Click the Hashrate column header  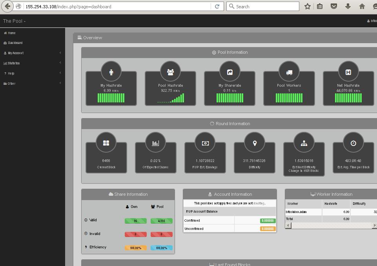point(331,204)
